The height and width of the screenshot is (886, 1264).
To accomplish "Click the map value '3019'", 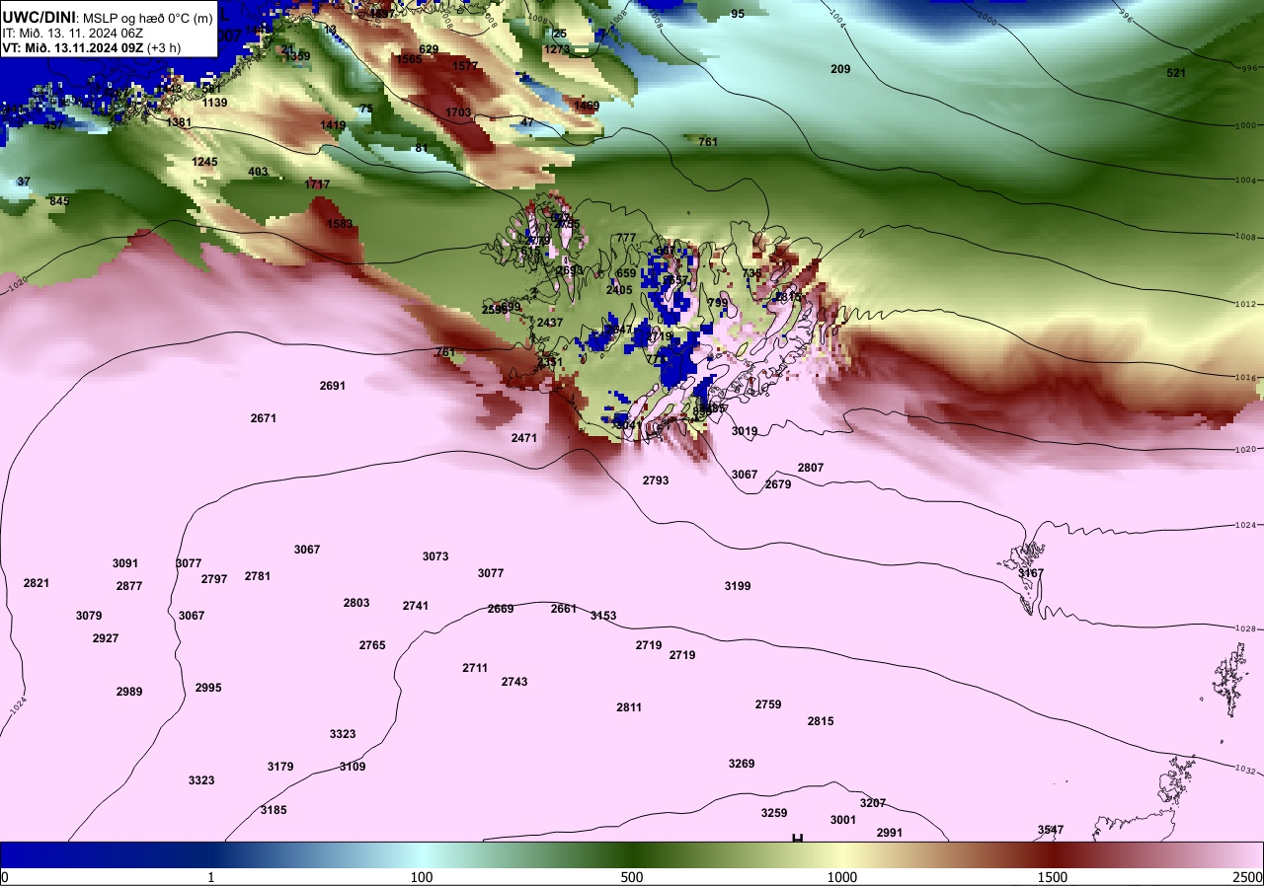I will click(x=745, y=431).
